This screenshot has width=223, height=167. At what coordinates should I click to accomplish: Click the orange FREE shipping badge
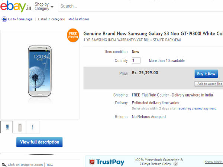(72, 35)
